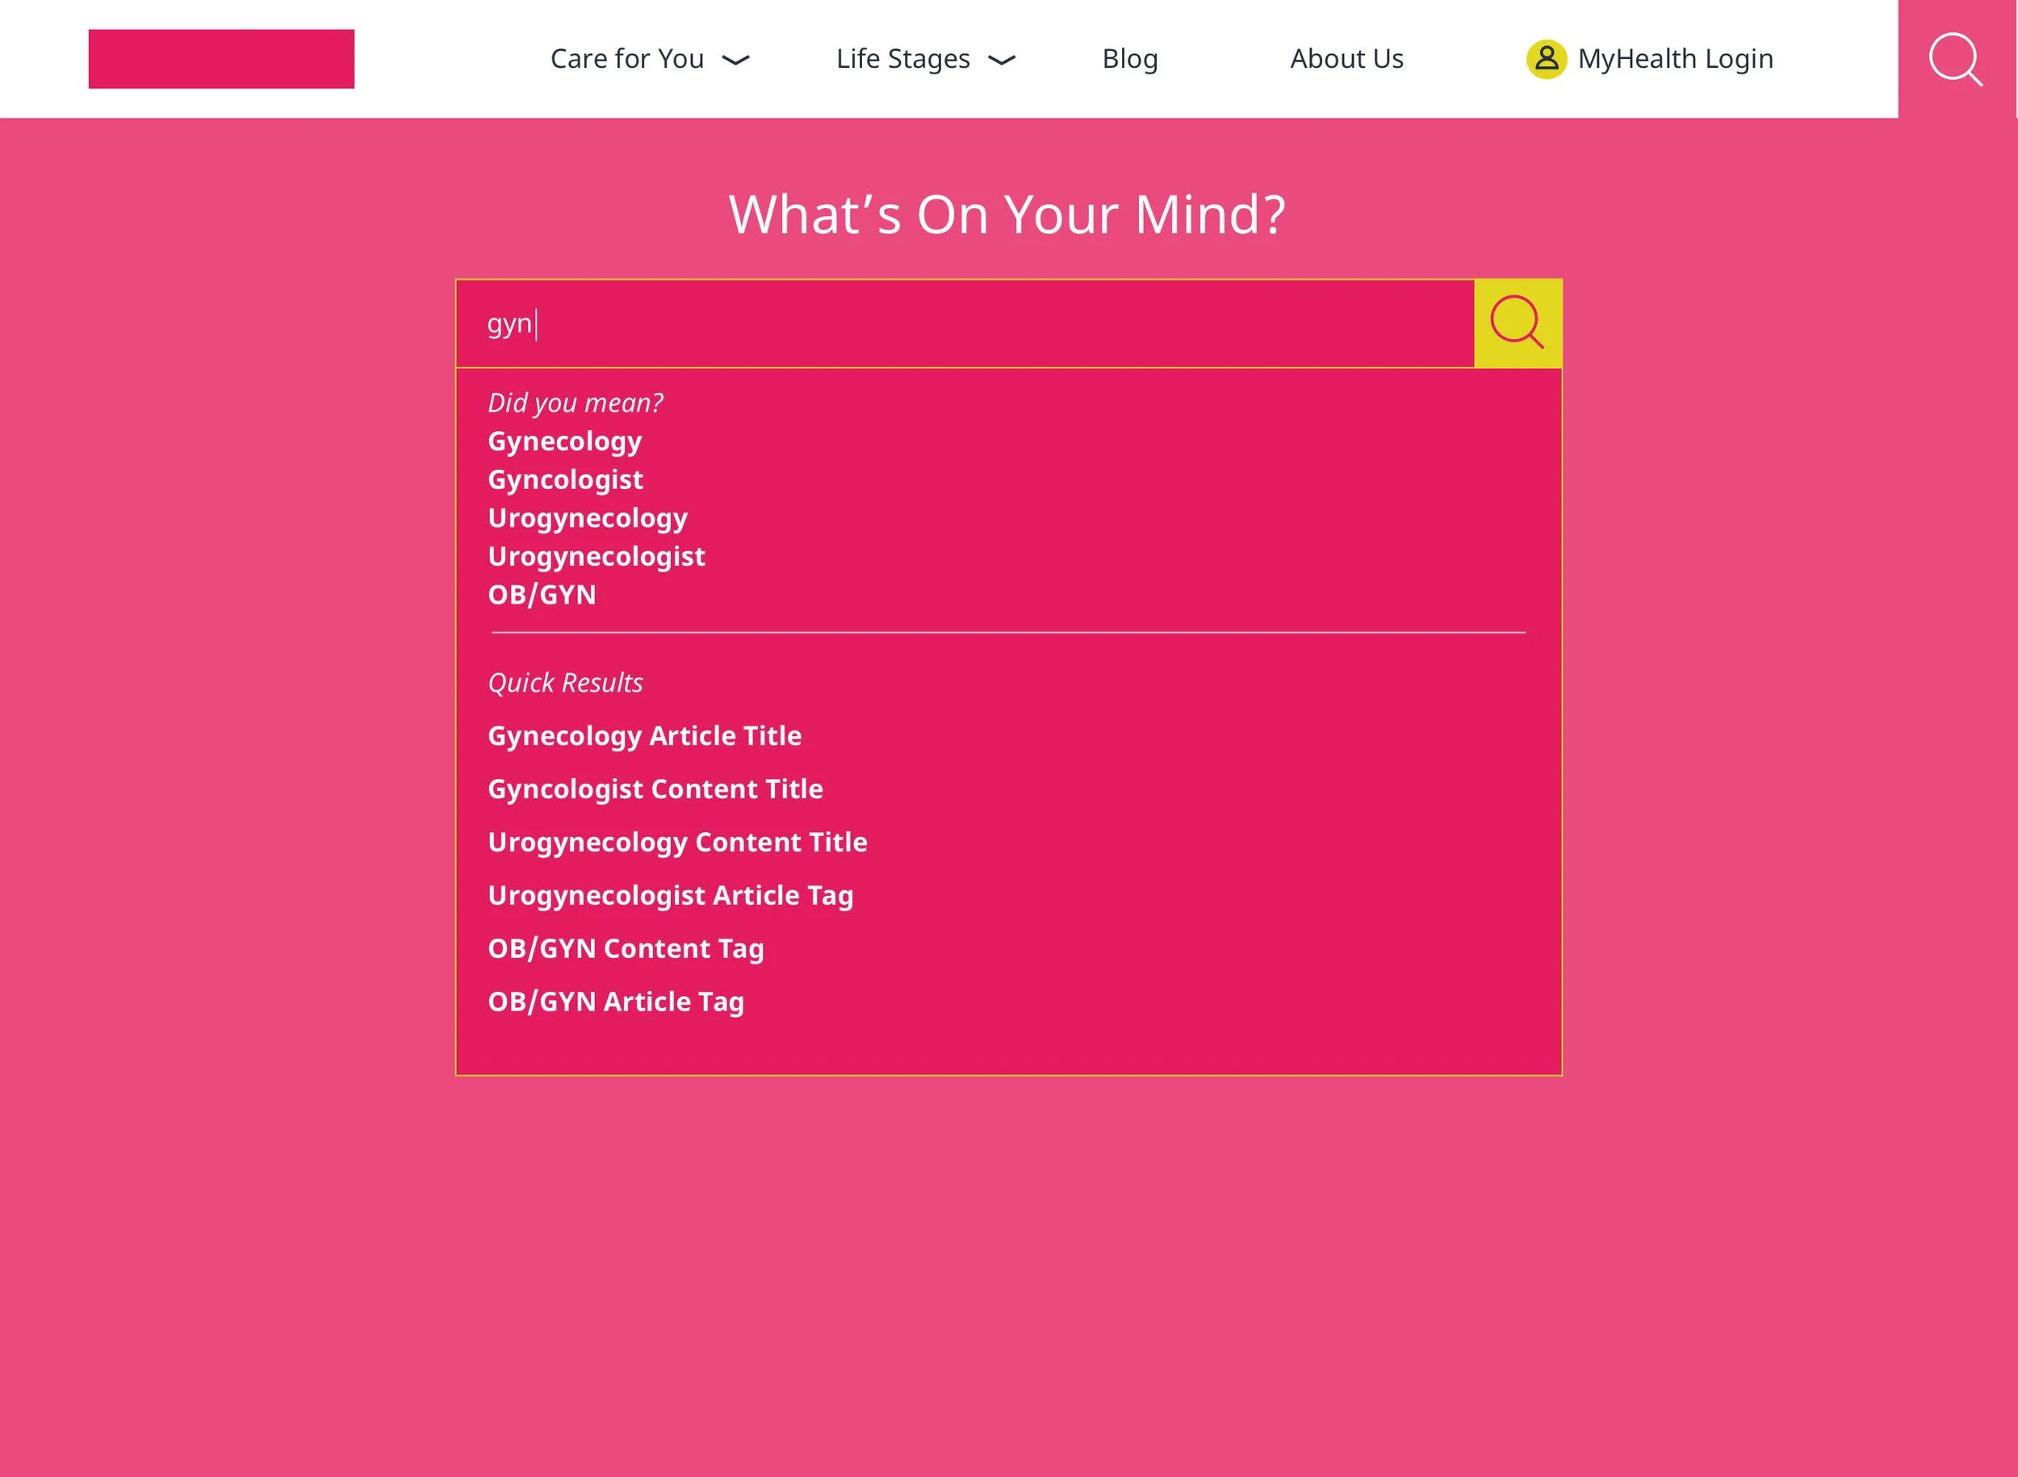The image size is (2018, 1477).
Task: Open Urogynecology Content Title result
Action: (x=677, y=841)
